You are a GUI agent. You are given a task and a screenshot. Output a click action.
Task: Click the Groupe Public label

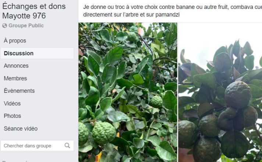pos(26,25)
